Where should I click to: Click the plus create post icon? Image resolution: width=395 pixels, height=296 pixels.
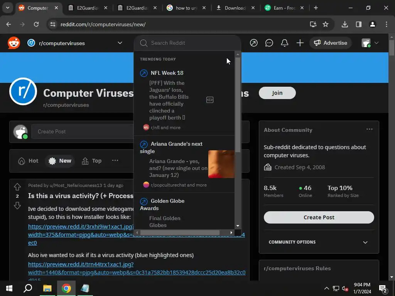pos(300,43)
